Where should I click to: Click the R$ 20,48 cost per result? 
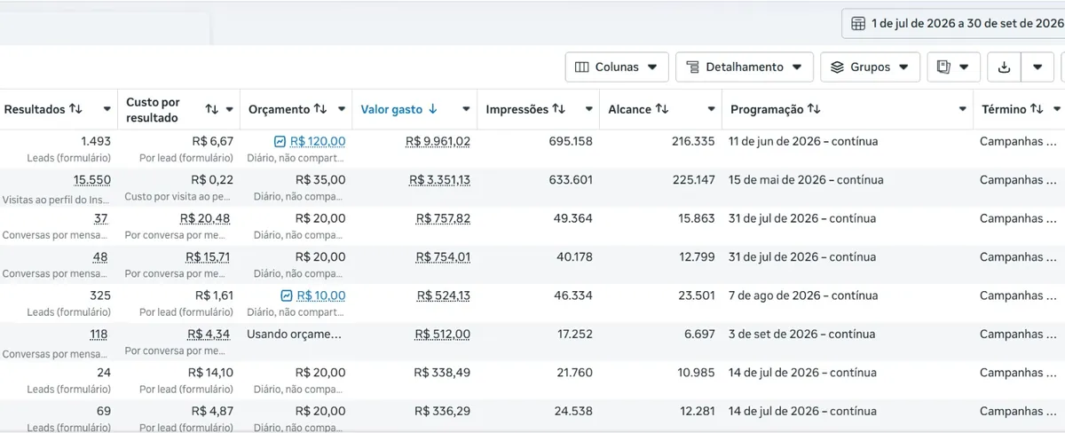pyautogui.click(x=207, y=218)
